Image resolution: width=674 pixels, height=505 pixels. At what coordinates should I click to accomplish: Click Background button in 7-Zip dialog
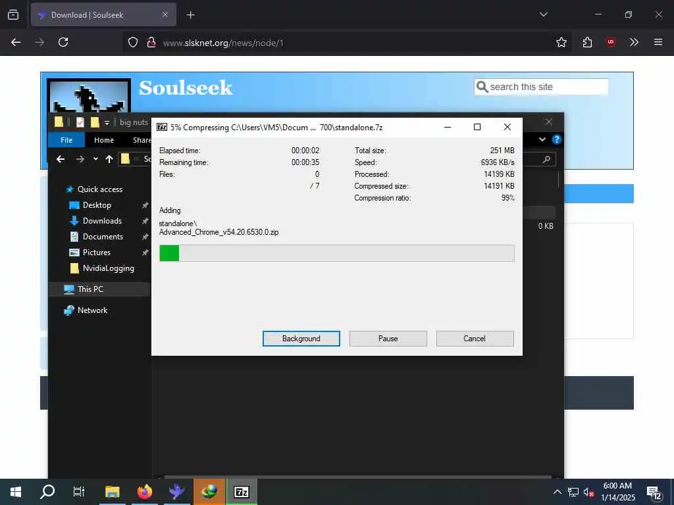coord(301,339)
